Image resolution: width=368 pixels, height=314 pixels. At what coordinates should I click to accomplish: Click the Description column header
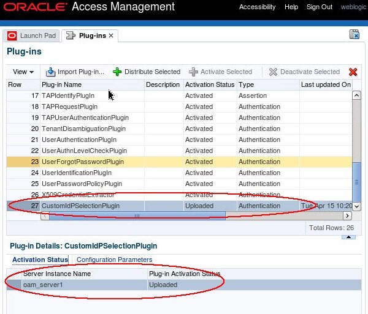click(164, 84)
